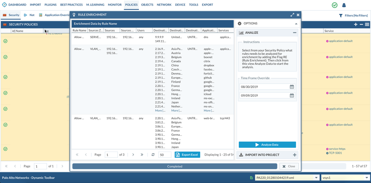This screenshot has width=371, height=183.
Task: Toggle the first security rule's green check
Action: click(5, 41)
